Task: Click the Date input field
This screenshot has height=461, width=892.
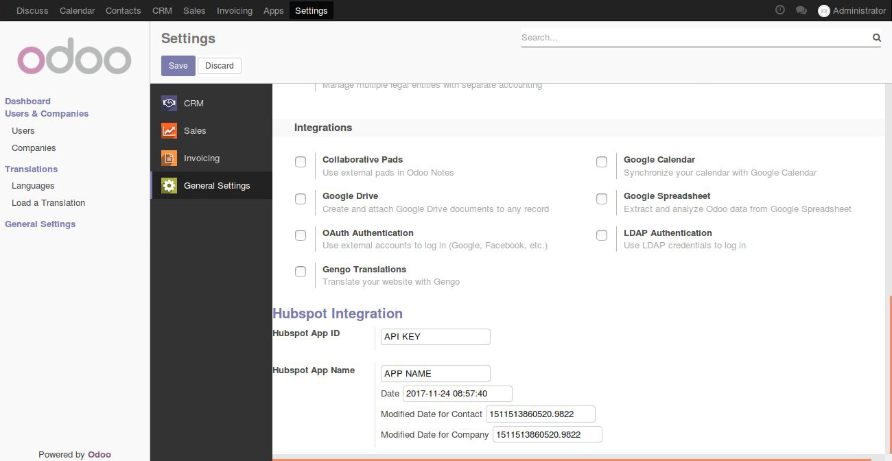Action: [x=458, y=394]
